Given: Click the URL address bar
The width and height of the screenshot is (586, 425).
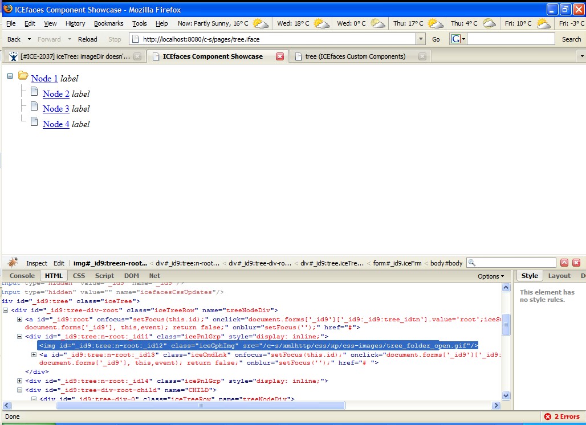Looking at the screenshot, I should [272, 39].
